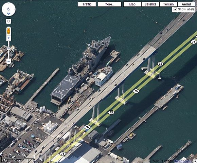Switch to Map view
Image resolution: width=197 pixels, height=163 pixels.
click(132, 4)
